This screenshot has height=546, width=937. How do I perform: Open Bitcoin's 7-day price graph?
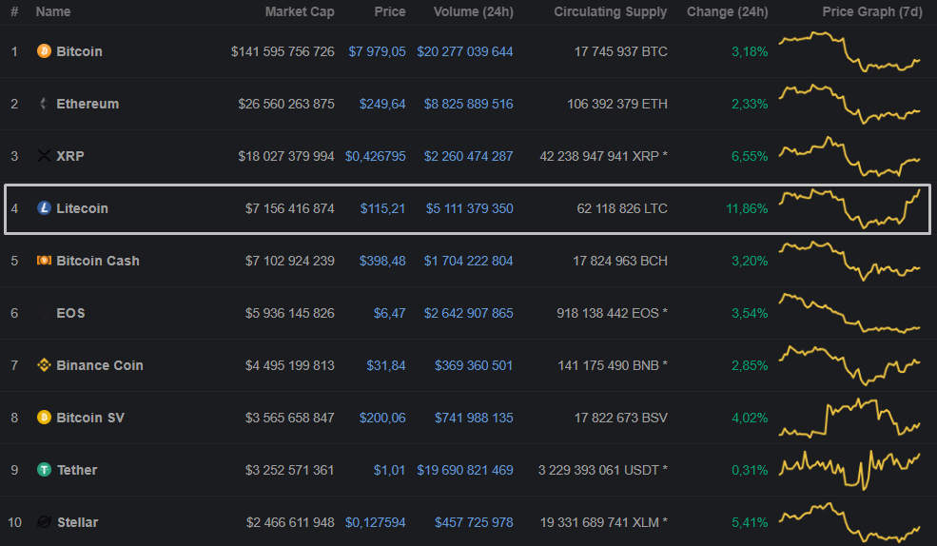(x=849, y=51)
